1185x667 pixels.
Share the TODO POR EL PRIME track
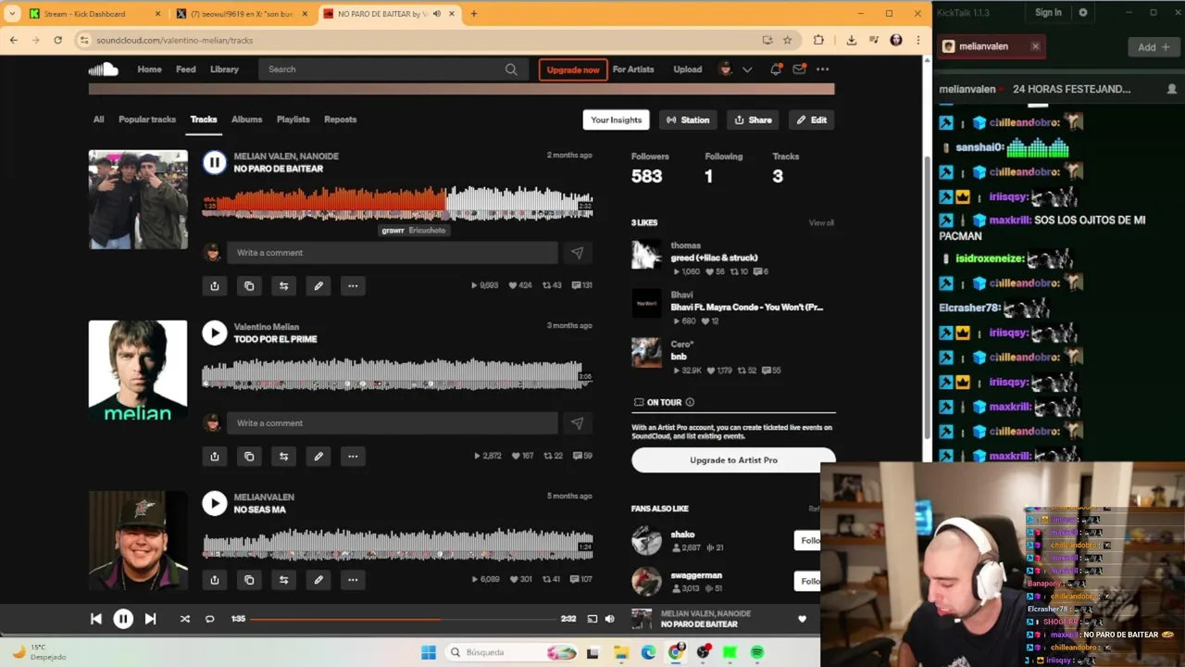click(215, 457)
